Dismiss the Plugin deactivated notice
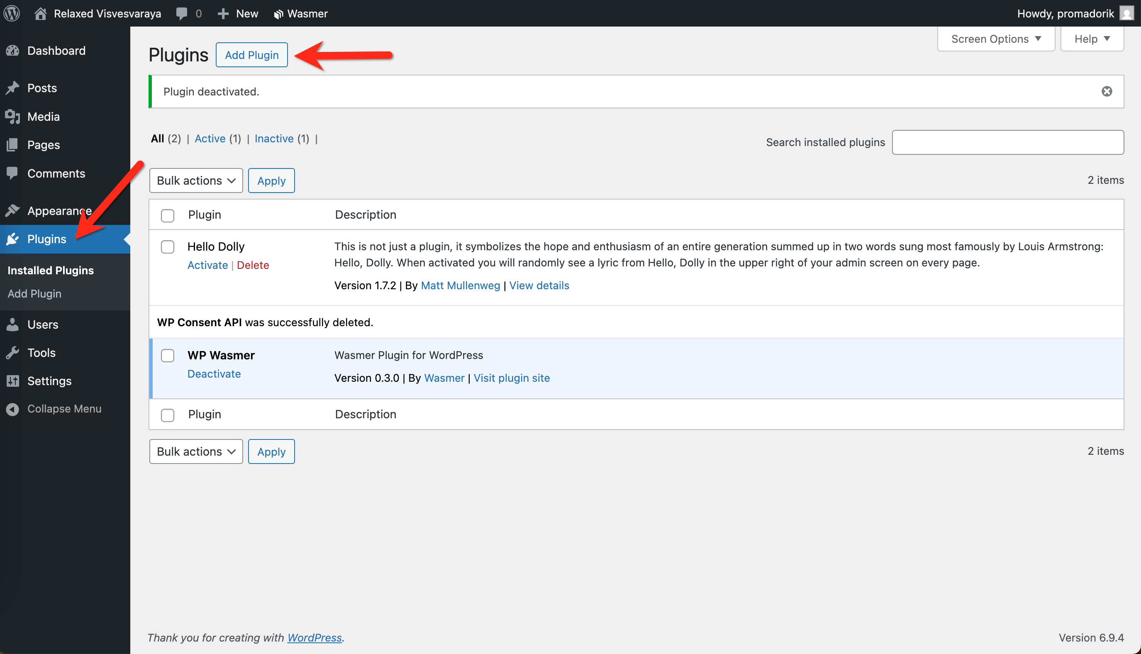The image size is (1141, 654). tap(1107, 92)
